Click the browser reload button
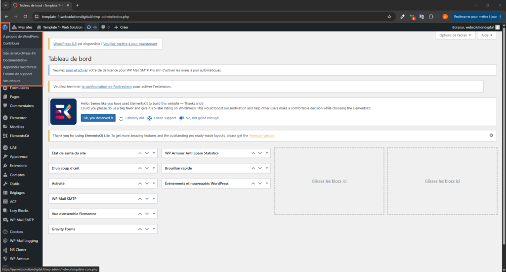 click(x=25, y=16)
